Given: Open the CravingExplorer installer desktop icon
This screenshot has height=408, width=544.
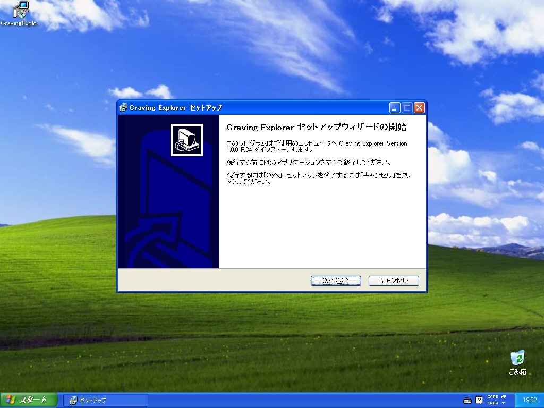Looking at the screenshot, I should pos(20,14).
